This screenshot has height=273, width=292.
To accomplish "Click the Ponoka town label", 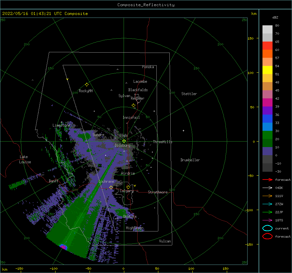I will pyautogui.click(x=148, y=67).
